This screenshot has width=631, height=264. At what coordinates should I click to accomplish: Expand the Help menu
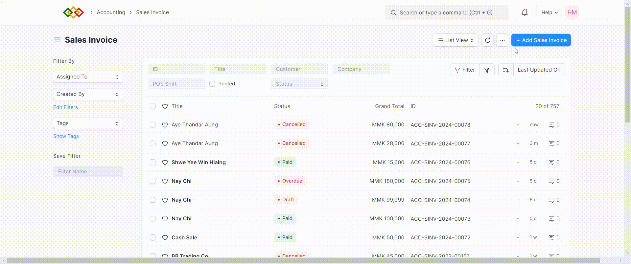point(549,12)
